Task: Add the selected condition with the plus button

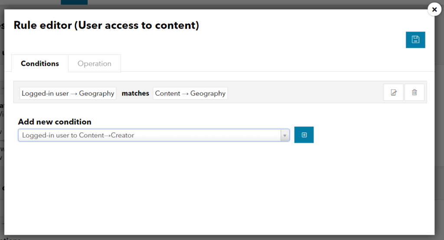Action: coord(304,135)
